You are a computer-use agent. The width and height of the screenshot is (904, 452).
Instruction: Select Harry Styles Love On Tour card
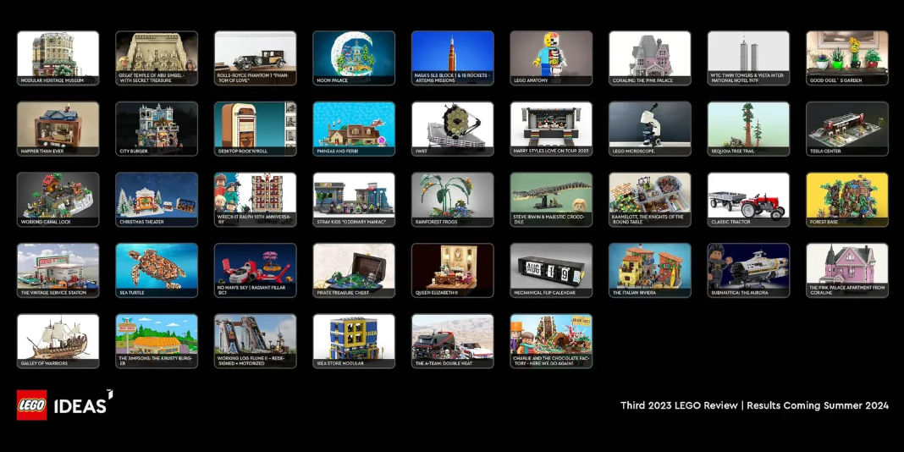(551, 130)
